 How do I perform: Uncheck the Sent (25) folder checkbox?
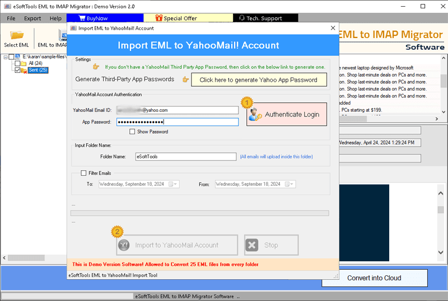(17, 70)
